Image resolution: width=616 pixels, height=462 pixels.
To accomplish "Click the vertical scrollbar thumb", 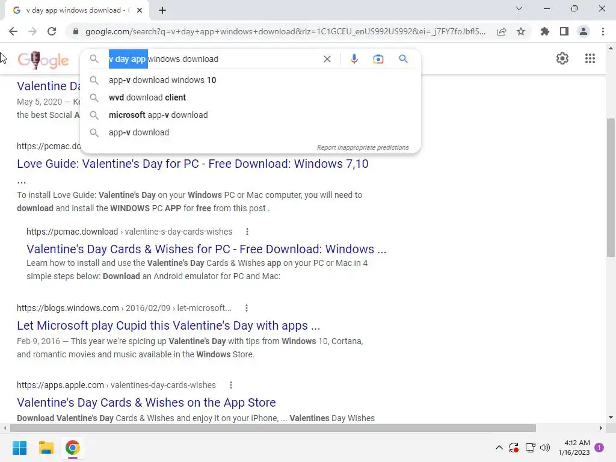I will click(611, 188).
